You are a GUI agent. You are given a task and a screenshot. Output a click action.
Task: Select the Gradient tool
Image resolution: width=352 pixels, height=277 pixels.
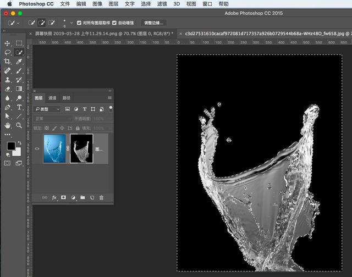[19, 89]
